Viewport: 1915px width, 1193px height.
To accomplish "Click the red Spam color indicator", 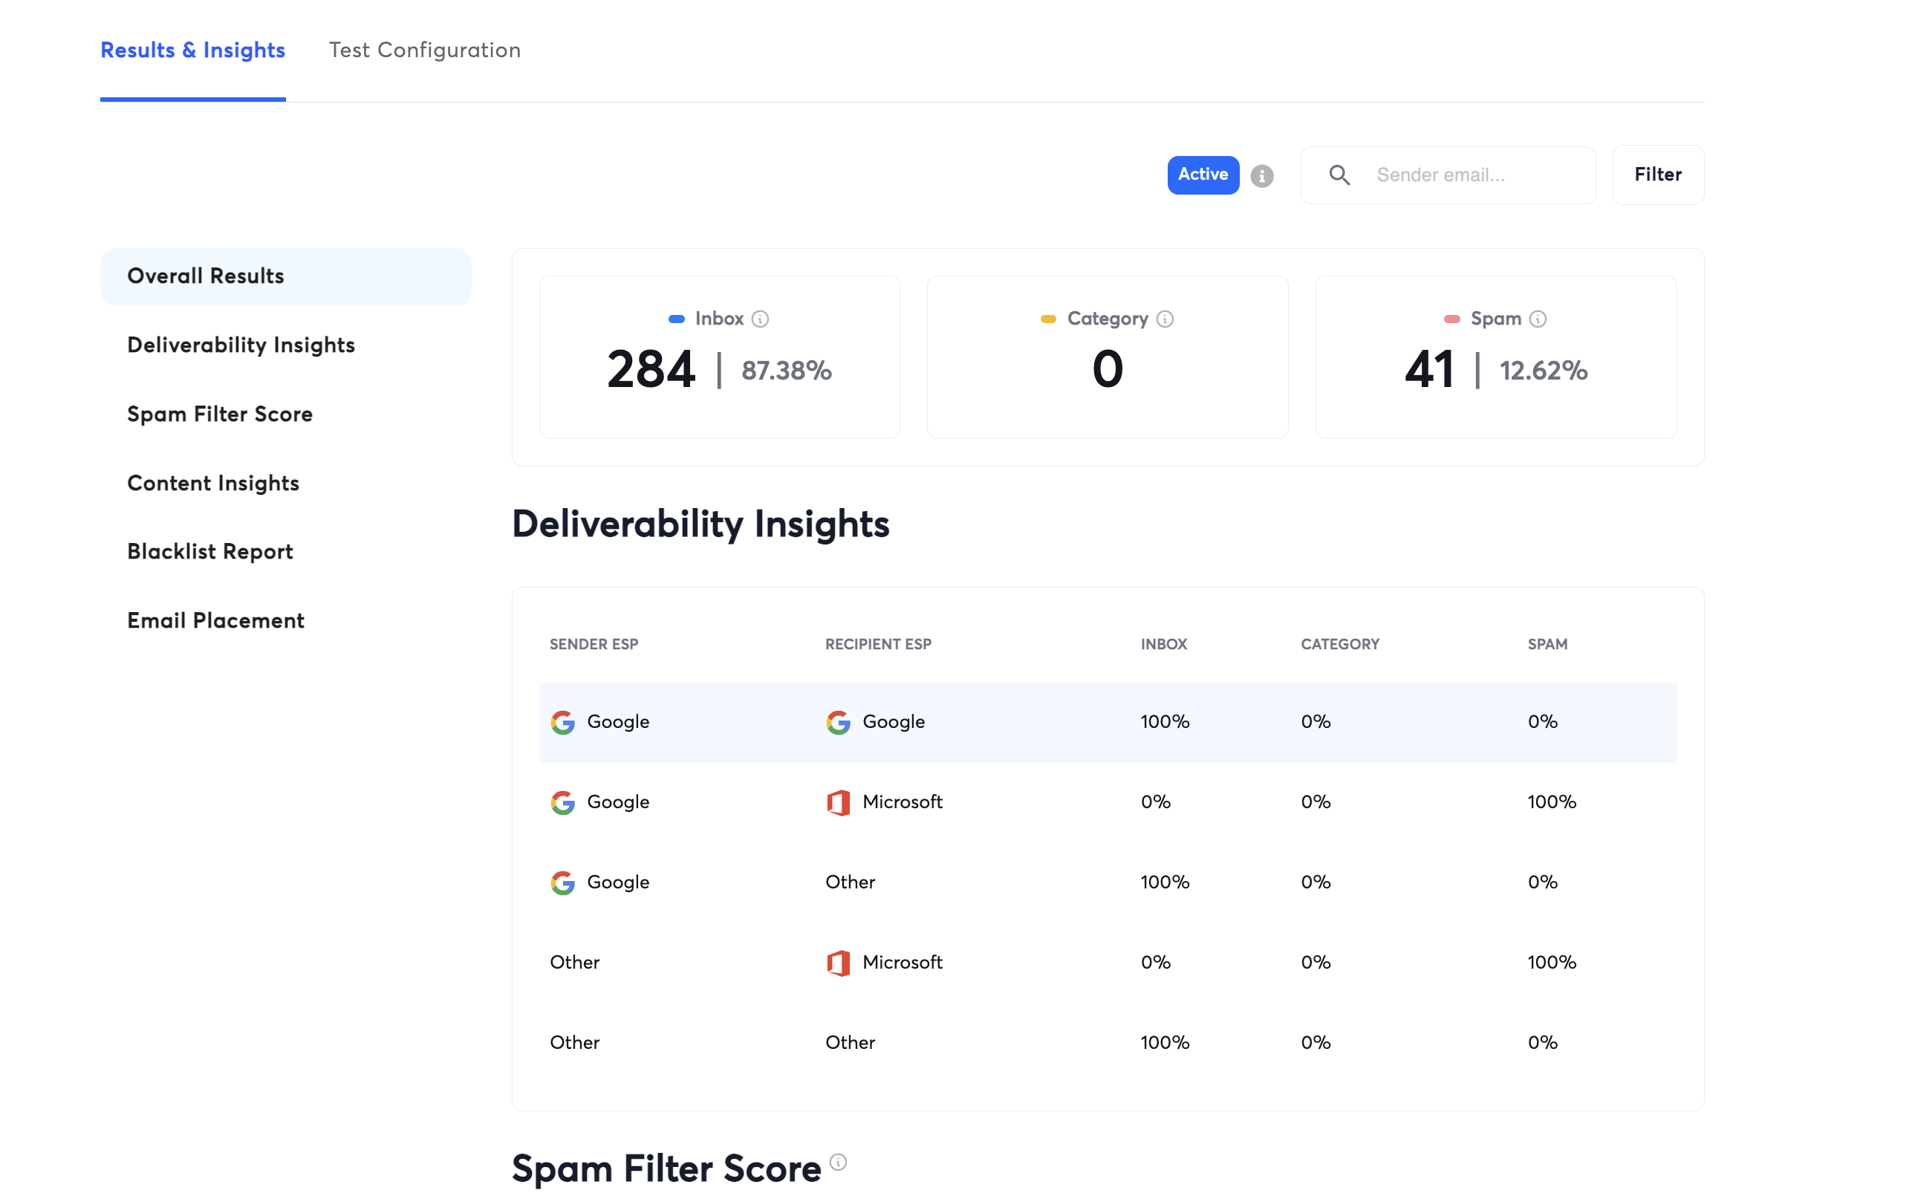I will point(1451,319).
